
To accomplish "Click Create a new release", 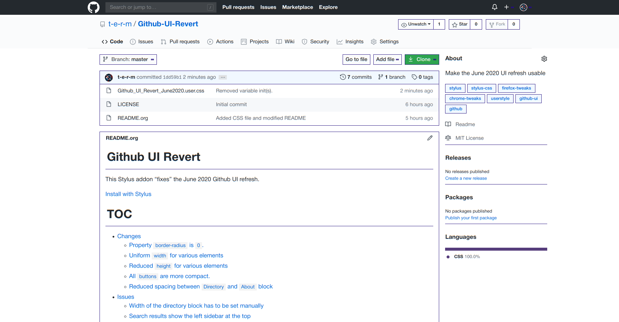I will pos(466,179).
